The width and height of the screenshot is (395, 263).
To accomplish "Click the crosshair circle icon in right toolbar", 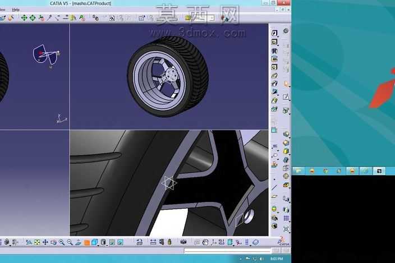I will click(286, 176).
